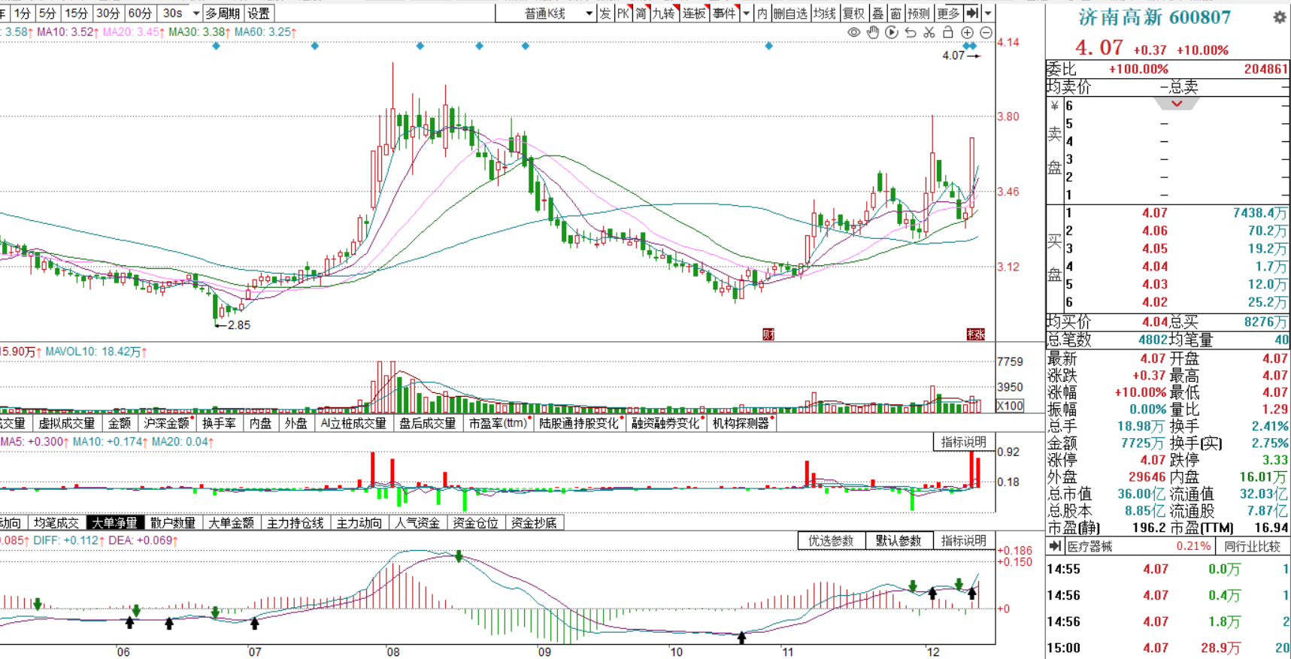Select 大单净量 indicator tab
This screenshot has height=659, width=1291.
pos(114,522)
